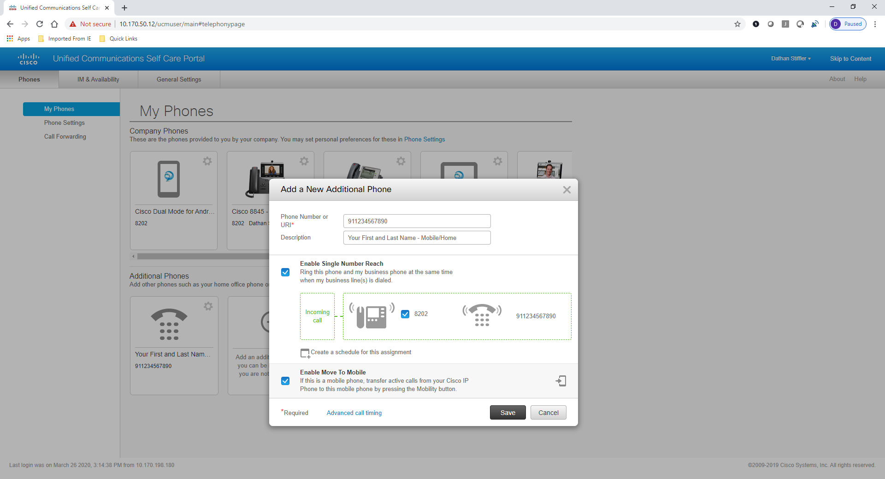Image resolution: width=885 pixels, height=479 pixels.
Task: Switch to General Settings tab
Action: coord(179,79)
